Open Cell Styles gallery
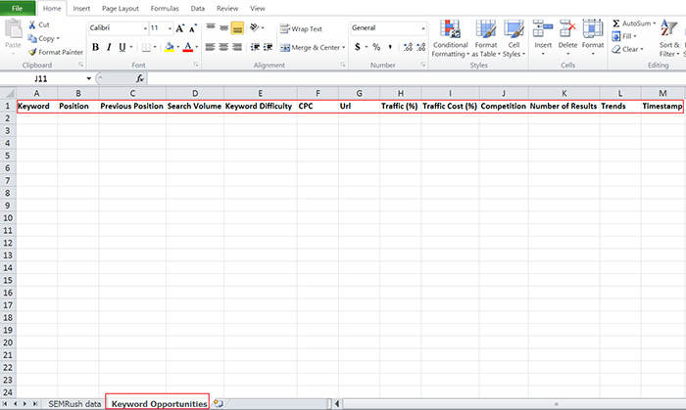 (x=514, y=38)
